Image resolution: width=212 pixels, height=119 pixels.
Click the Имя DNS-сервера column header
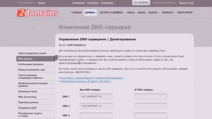pos(90,90)
